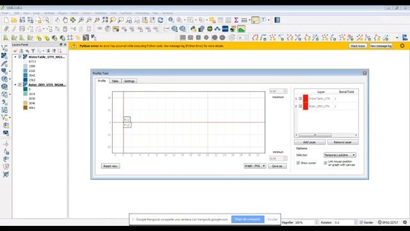Viewport: 410px width, 231px height.
Task: Open the Temporary polyline selection dropdown
Action: coord(340,155)
